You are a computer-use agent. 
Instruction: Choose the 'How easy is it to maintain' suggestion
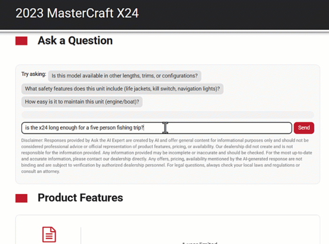(x=82, y=102)
